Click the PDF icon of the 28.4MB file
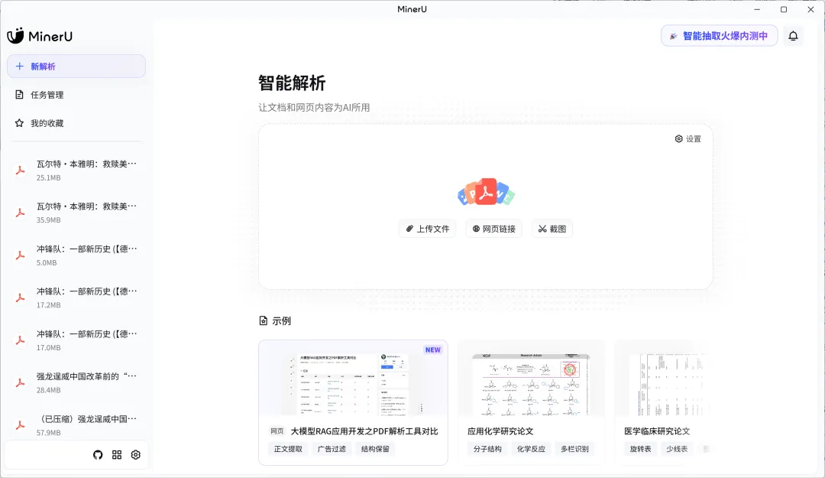Screen dimensions: 825x478 pos(20,383)
